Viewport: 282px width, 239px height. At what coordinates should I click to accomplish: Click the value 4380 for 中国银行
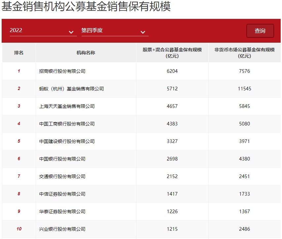[x=244, y=159]
